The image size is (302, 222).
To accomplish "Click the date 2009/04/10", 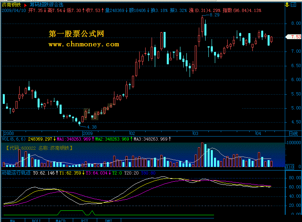I will [14, 10].
